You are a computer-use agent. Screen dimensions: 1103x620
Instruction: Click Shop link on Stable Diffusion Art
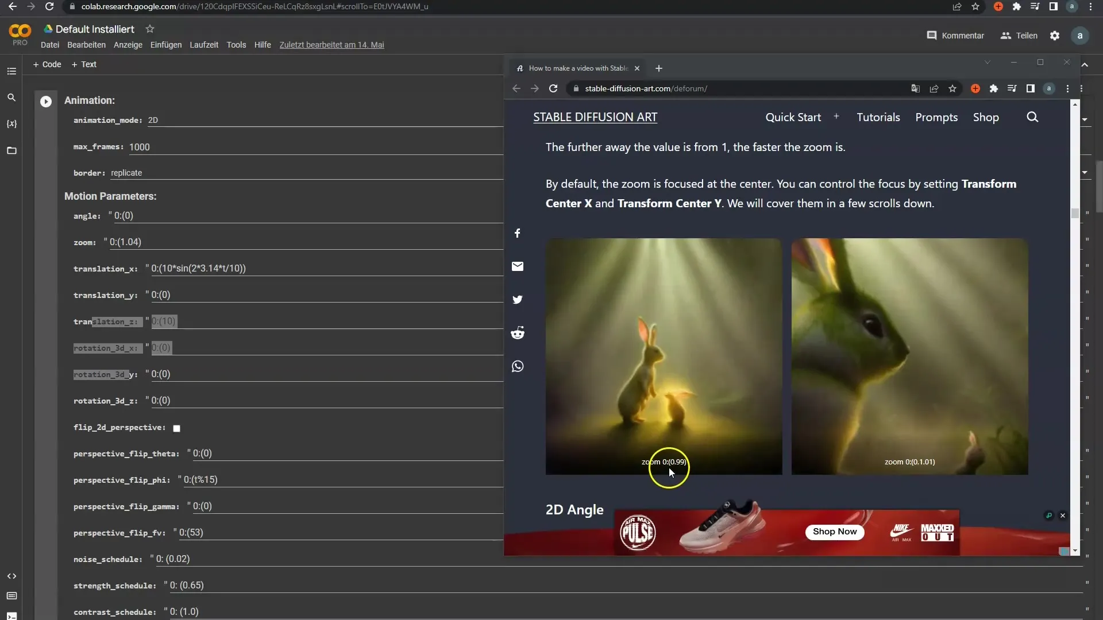pyautogui.click(x=986, y=117)
